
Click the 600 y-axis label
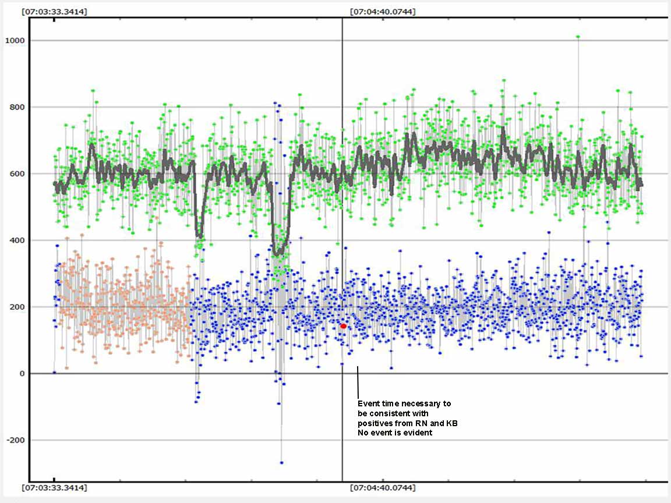tap(16, 173)
